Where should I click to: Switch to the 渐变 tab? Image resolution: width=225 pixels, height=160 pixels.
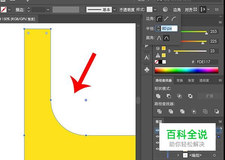pyautogui.click(x=191, y=80)
